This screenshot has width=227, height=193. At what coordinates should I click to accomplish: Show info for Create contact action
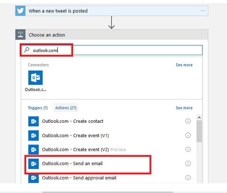coord(188,121)
